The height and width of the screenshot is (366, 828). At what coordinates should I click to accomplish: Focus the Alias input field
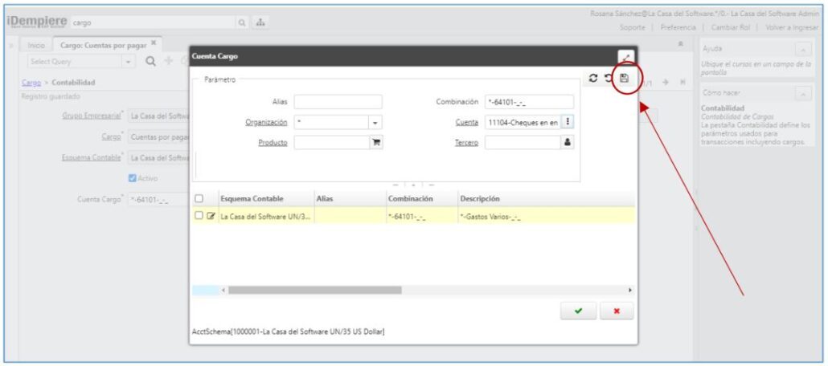click(338, 102)
